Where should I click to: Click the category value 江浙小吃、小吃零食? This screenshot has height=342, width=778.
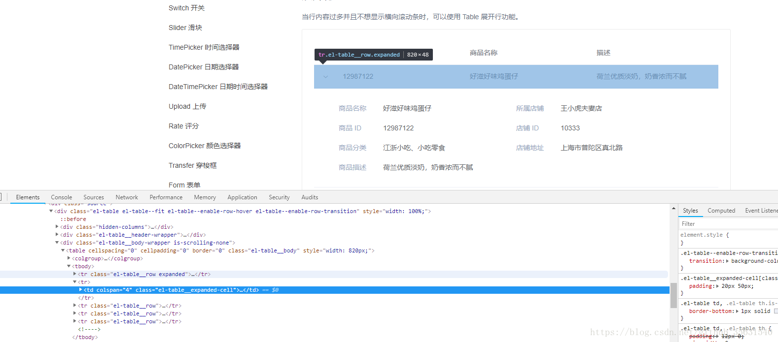414,148
